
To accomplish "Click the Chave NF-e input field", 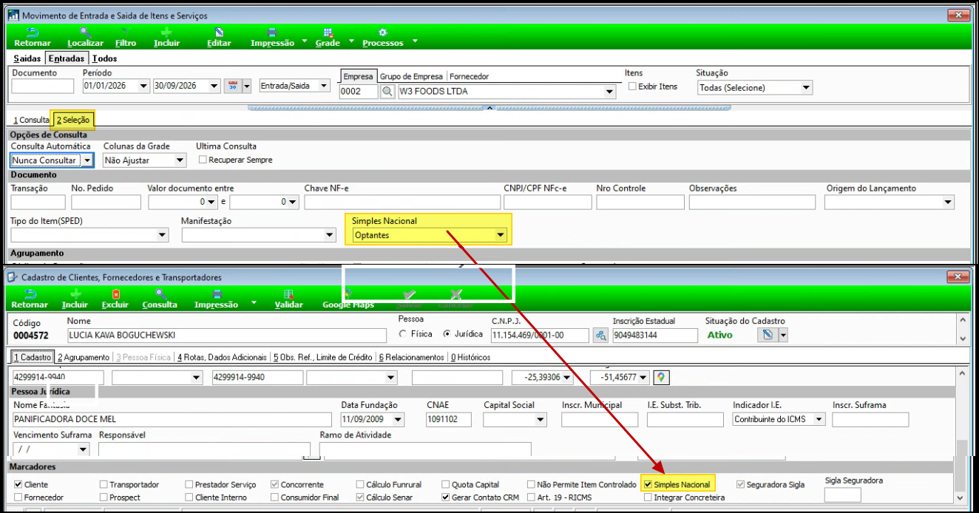I will point(402,202).
